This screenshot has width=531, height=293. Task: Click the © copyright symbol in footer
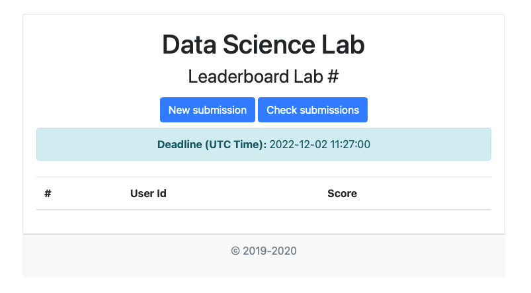click(x=235, y=251)
